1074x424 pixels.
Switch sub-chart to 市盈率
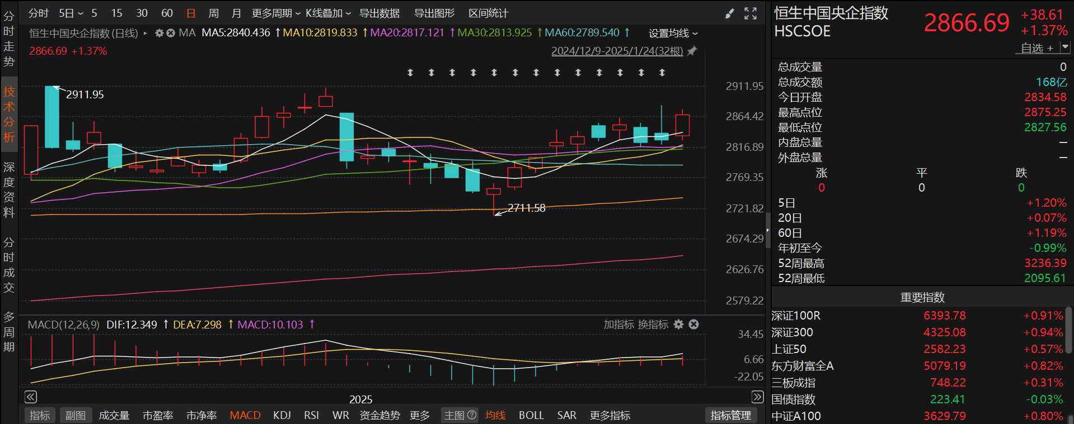(x=158, y=415)
